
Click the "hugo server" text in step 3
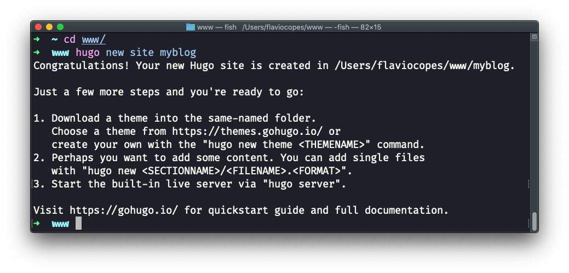click(304, 184)
